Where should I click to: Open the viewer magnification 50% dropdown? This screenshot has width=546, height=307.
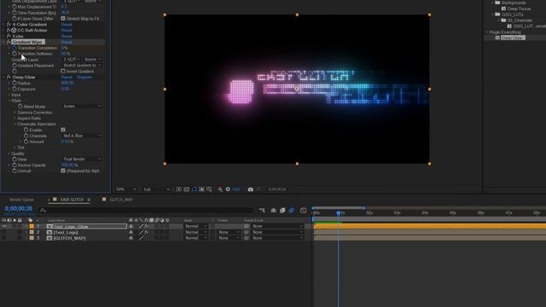pyautogui.click(x=126, y=189)
